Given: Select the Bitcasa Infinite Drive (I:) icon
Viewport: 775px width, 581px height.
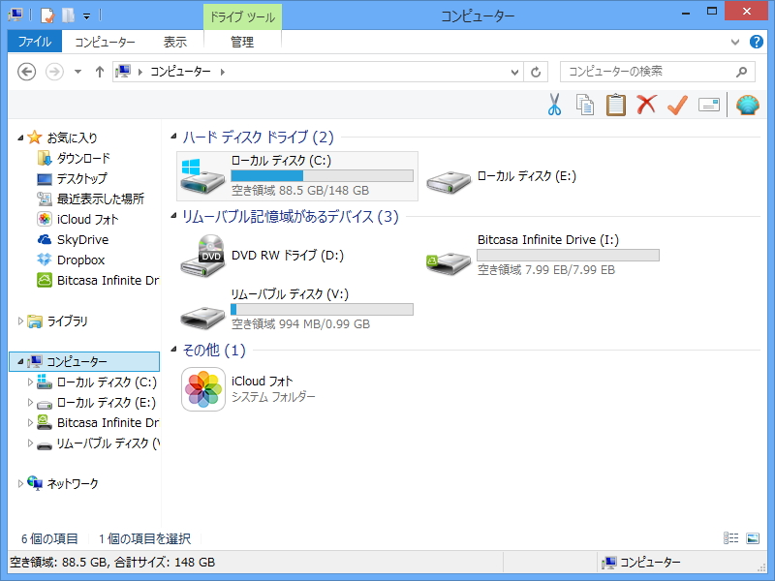Looking at the screenshot, I should coord(449,261).
